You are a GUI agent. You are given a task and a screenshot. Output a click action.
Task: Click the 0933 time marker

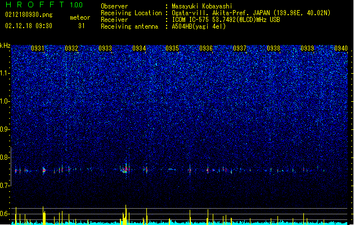click(x=105, y=48)
